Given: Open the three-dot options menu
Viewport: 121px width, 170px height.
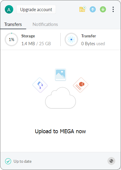Looking at the screenshot, I should pos(113,9).
